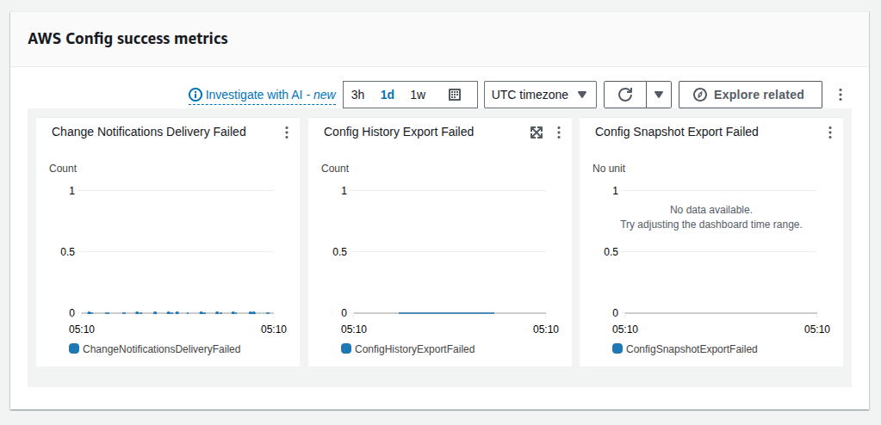
Task: Click the Investigate with AI info icon
Action: (195, 95)
